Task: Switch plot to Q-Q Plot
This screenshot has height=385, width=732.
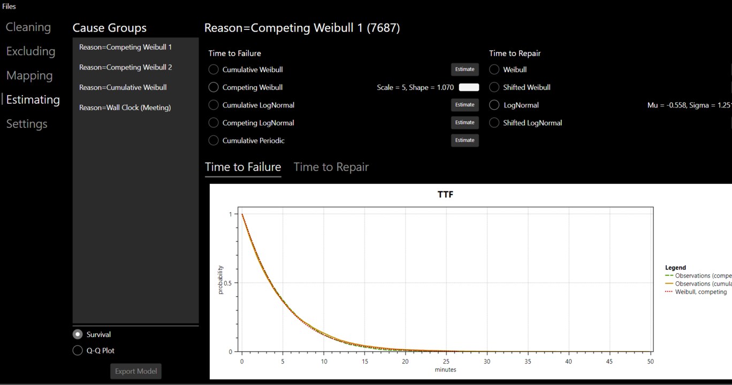Action: pos(78,350)
